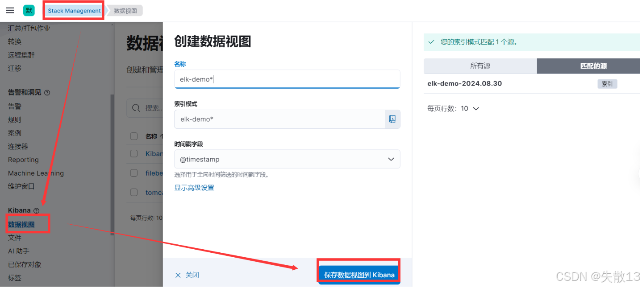642x288 pixels.
Task: Close the flyout with 关闭
Action: (x=192, y=275)
